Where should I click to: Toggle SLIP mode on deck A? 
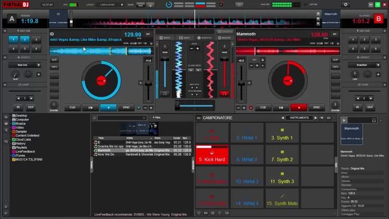coord(54,60)
